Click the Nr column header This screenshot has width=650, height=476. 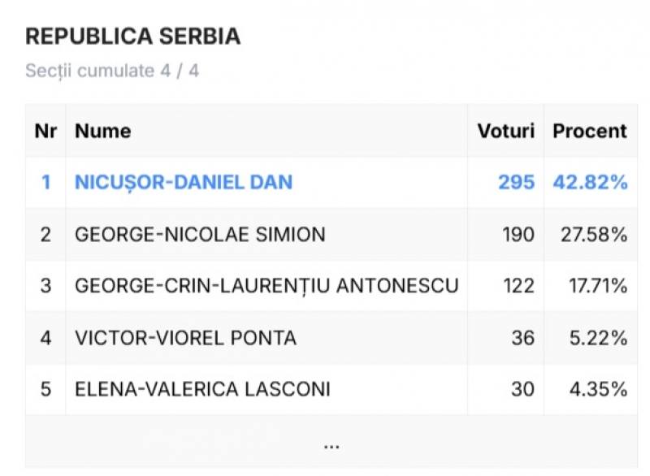point(45,131)
